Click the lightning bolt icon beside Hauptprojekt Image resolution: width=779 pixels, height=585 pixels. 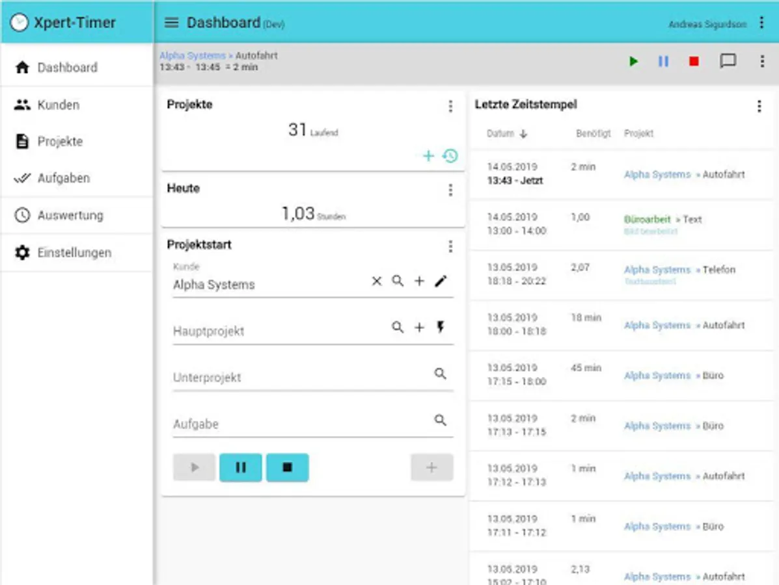click(440, 327)
